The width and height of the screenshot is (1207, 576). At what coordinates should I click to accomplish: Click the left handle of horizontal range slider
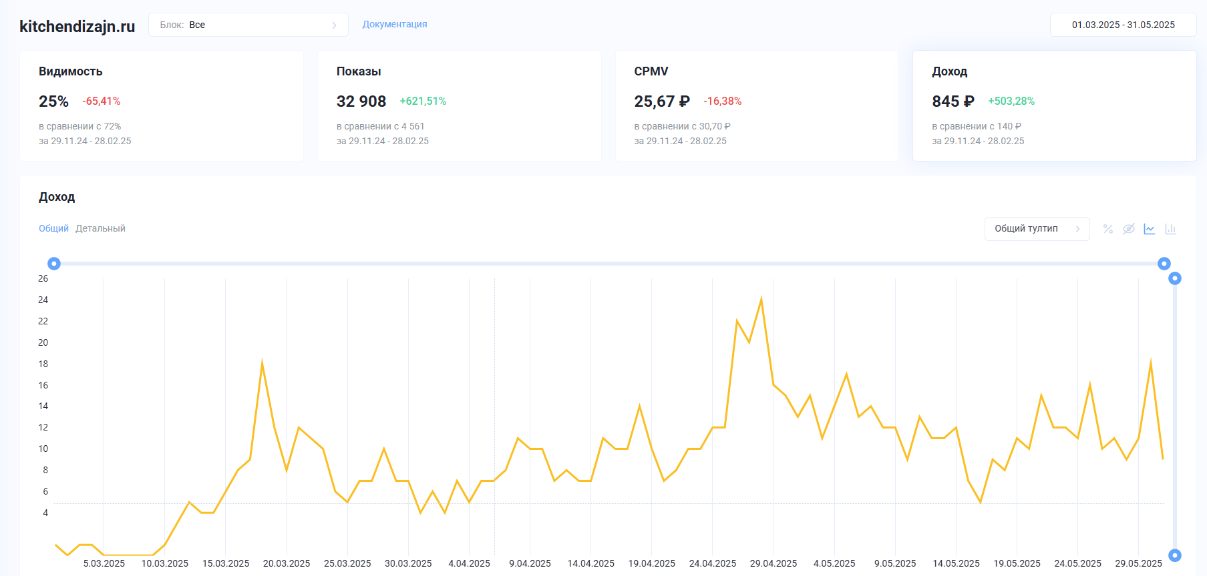tap(54, 264)
